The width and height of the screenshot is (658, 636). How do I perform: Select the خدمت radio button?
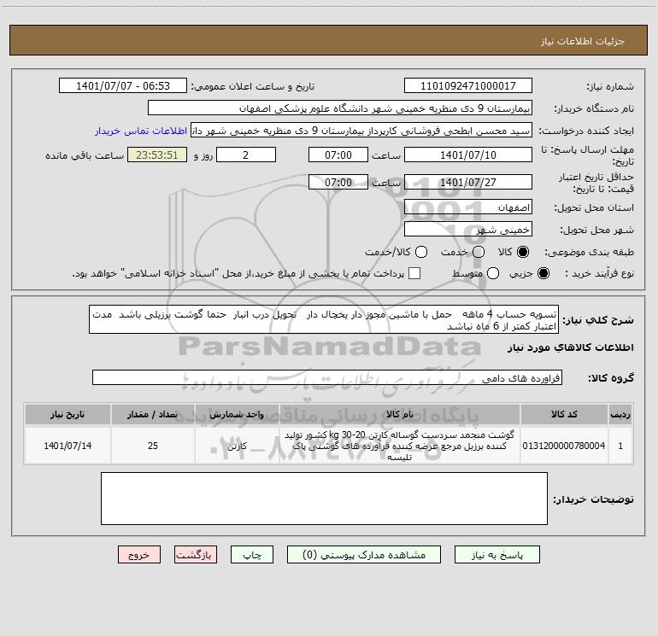[479, 252]
